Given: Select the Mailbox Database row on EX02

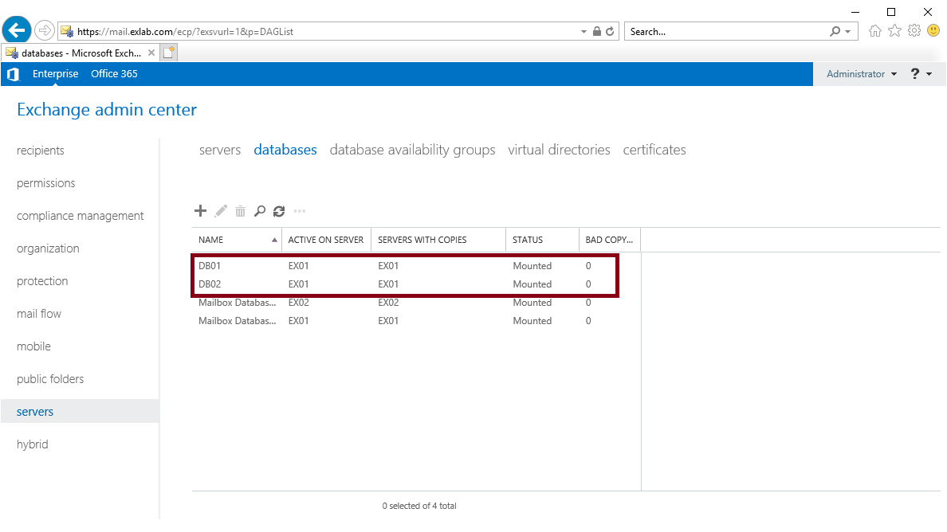Looking at the screenshot, I should [x=416, y=302].
